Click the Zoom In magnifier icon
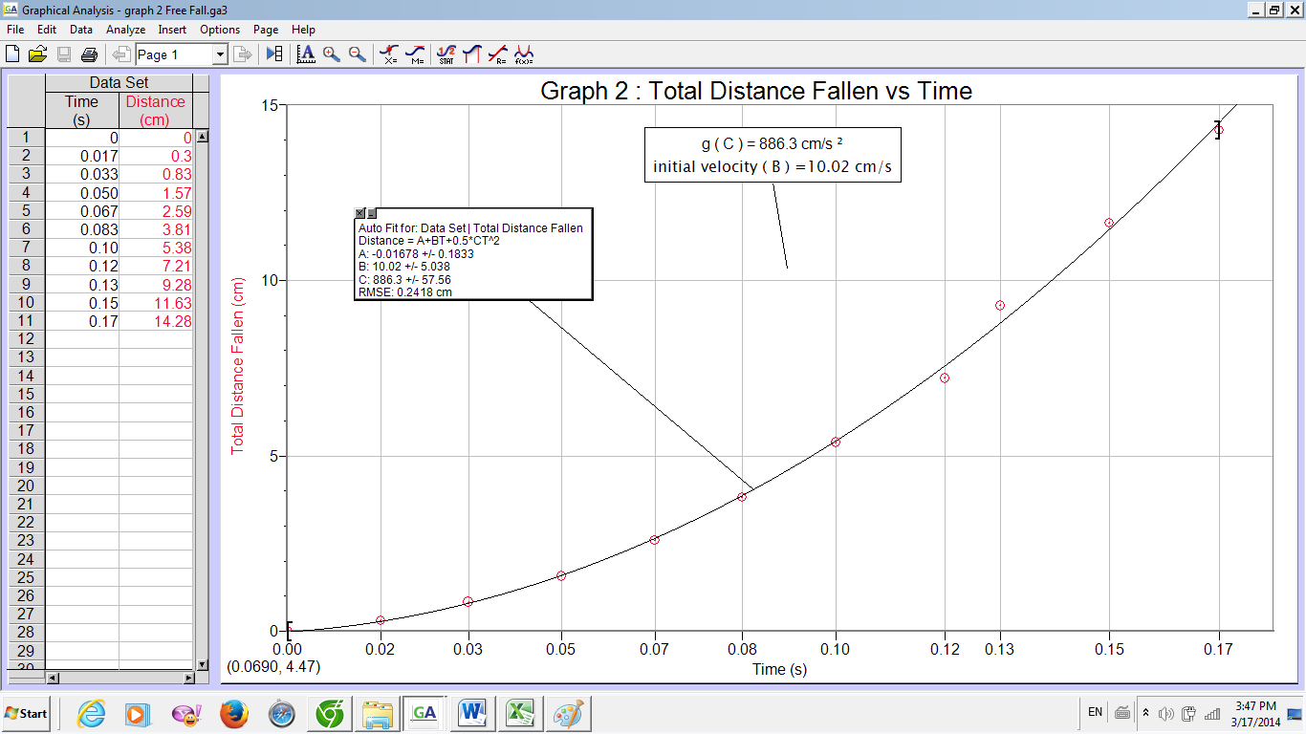 point(332,54)
